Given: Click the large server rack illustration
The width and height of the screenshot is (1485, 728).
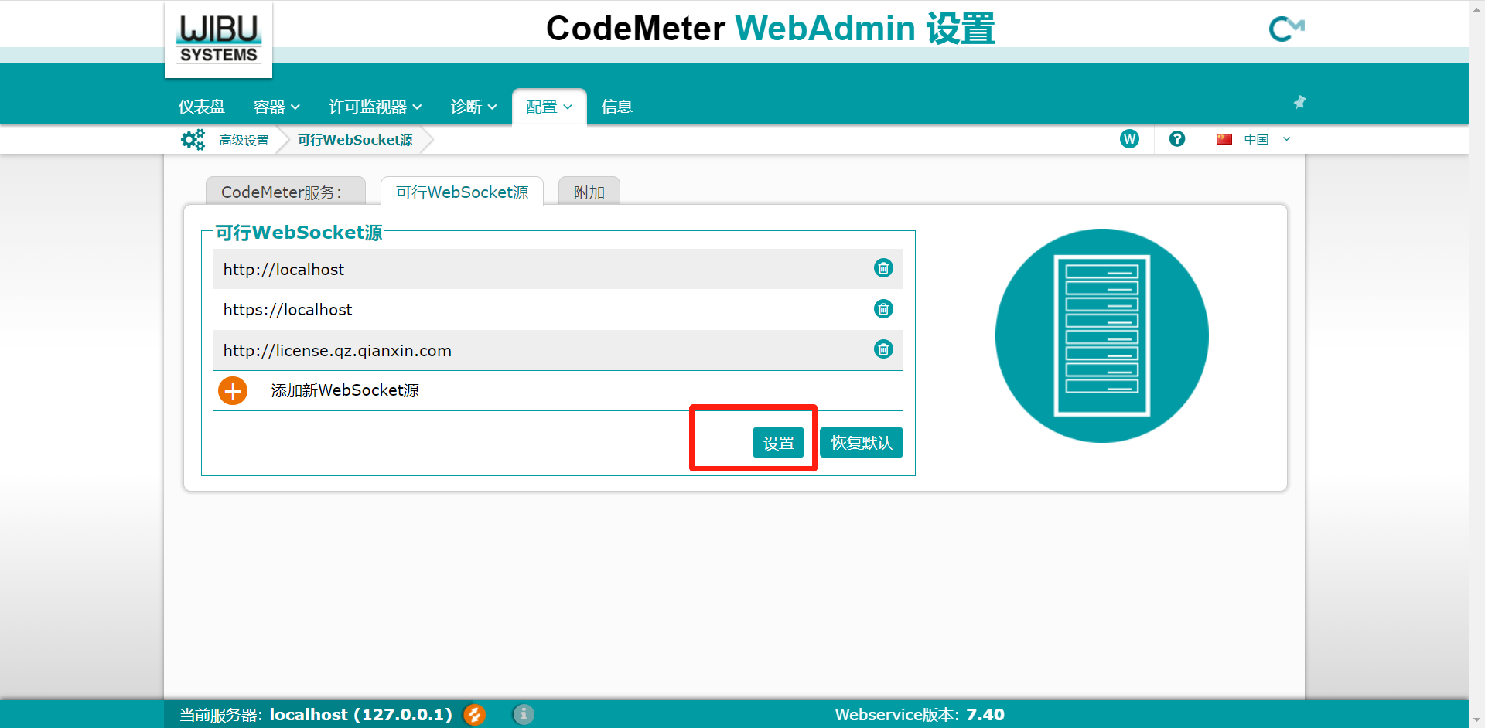Looking at the screenshot, I should [1101, 335].
